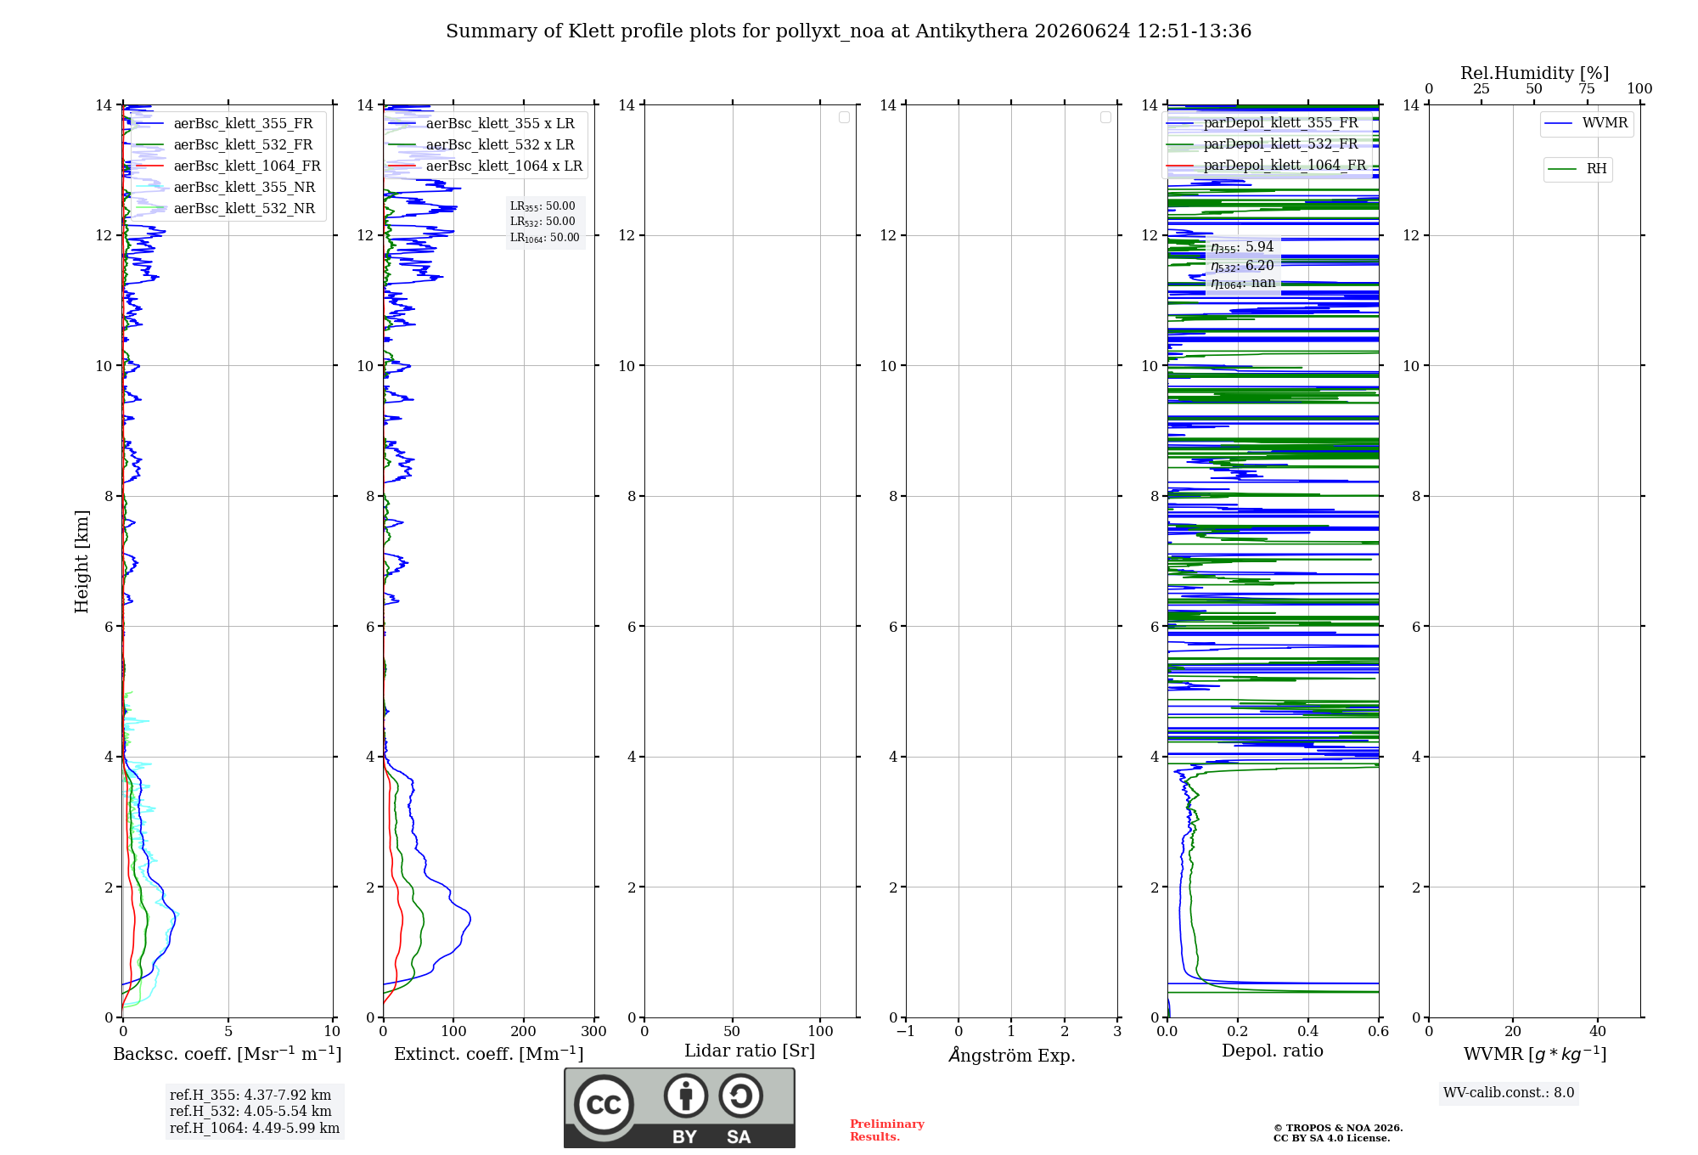
Task: Click the ref.H_355: 4.37-7.92 km text
Action: point(250,1096)
